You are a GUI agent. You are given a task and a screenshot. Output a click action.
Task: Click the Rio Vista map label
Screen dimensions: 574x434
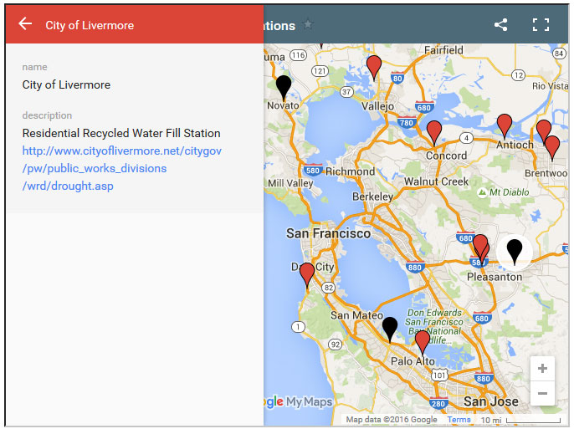point(551,86)
